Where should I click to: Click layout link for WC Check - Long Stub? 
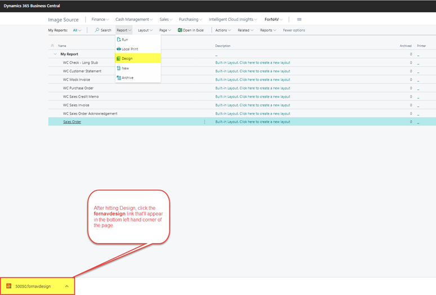click(x=252, y=63)
